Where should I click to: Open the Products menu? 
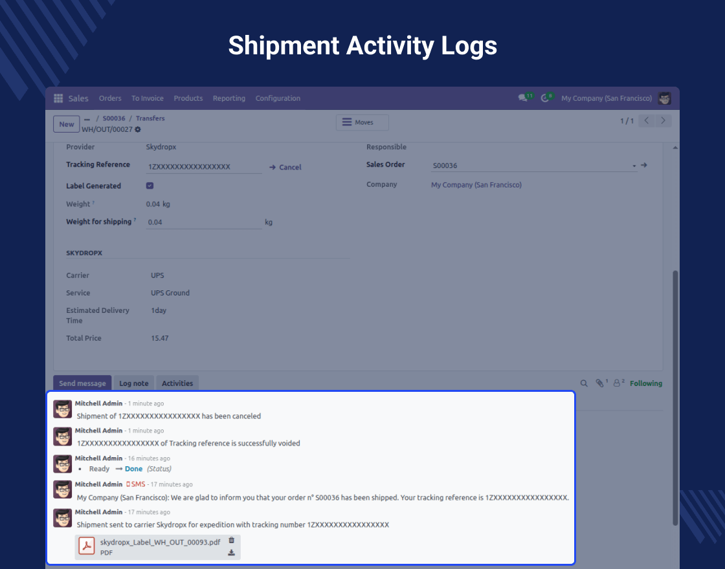[x=188, y=98]
